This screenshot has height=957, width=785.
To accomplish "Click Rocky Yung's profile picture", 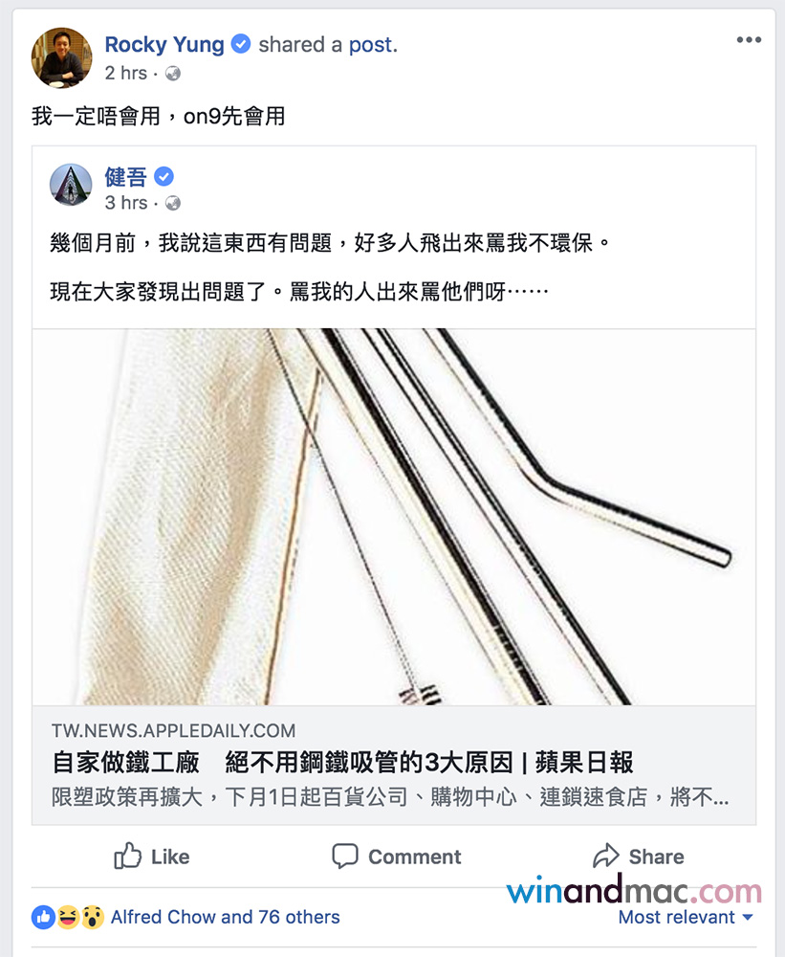I will 61,58.
